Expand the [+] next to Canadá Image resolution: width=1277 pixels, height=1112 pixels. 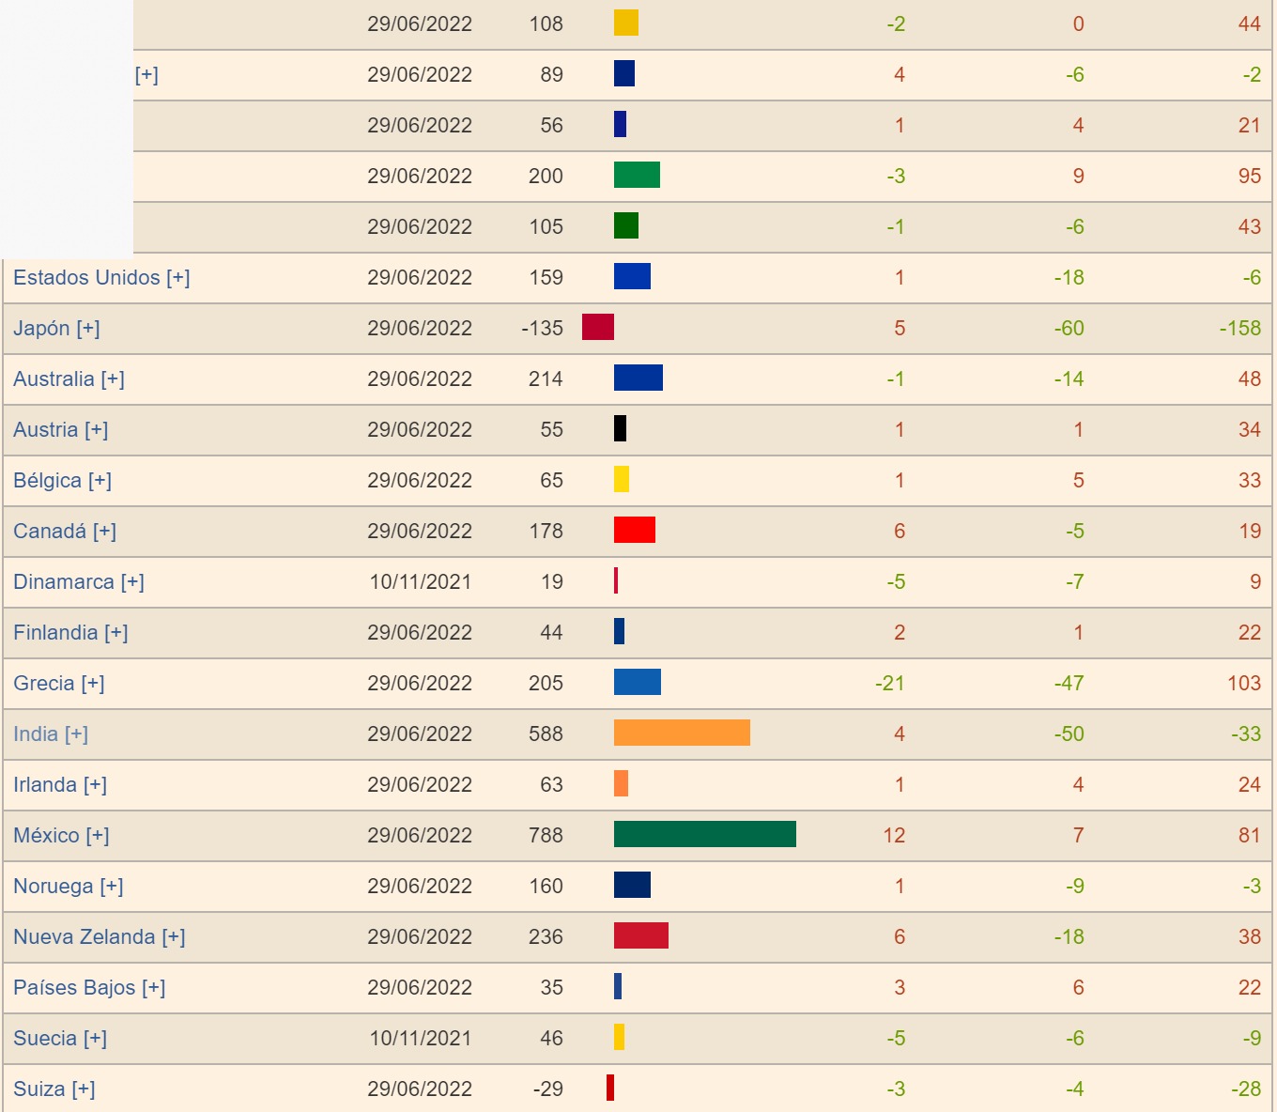click(x=105, y=532)
